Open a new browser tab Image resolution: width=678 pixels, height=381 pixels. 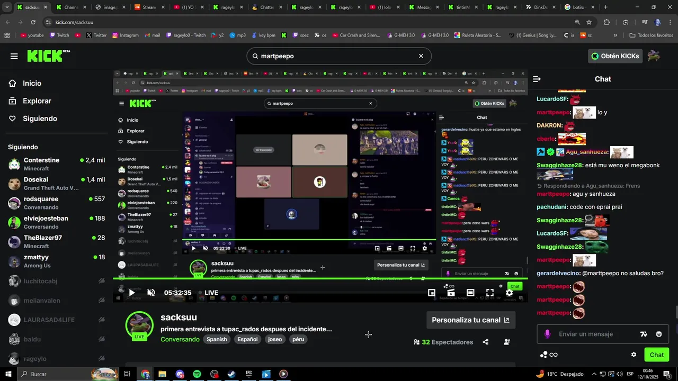(605, 7)
